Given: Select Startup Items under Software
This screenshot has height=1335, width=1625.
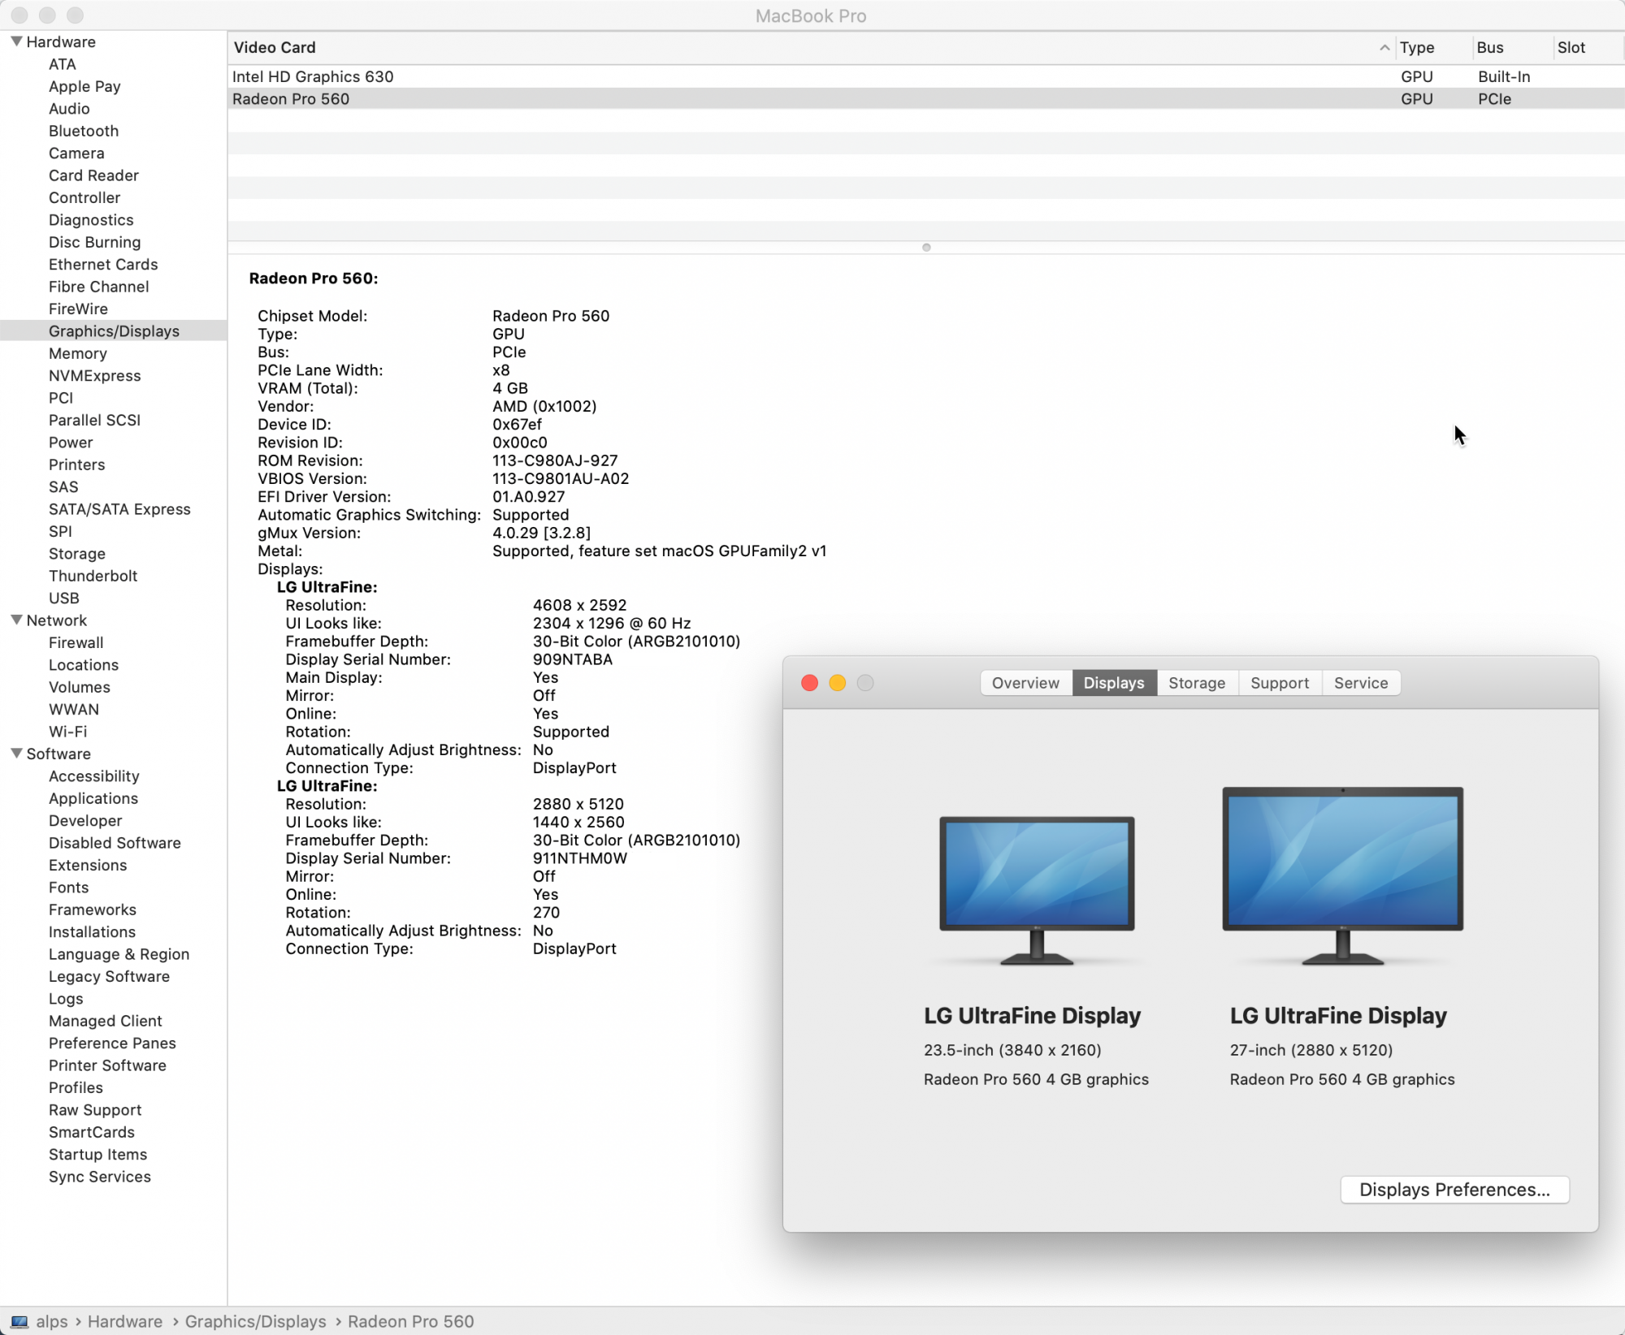Looking at the screenshot, I should (x=98, y=1155).
